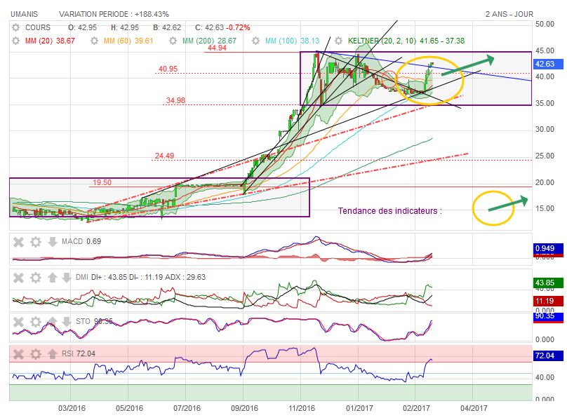Open settings gear for MM (100)
This screenshot has width=567, height=420.
point(255,41)
